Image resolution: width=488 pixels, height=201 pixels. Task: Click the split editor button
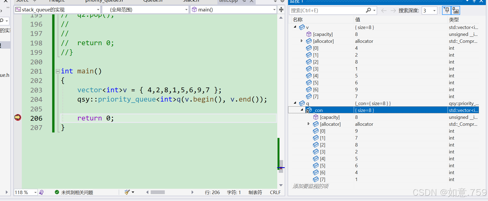[281, 10]
